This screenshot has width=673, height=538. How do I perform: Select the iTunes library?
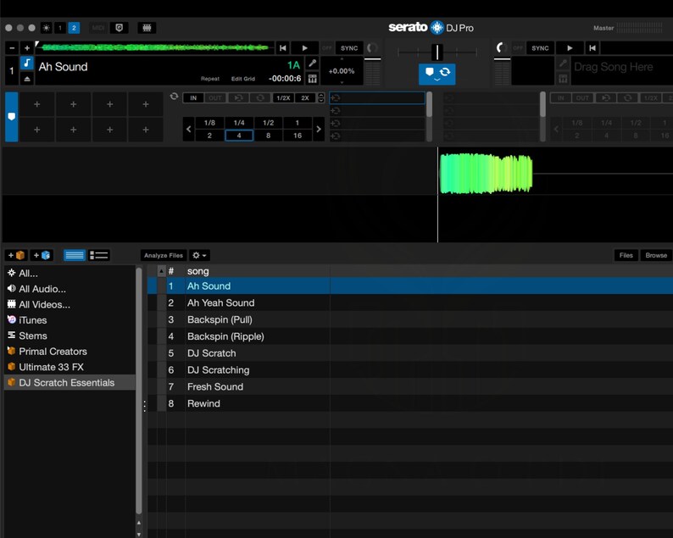70,320
